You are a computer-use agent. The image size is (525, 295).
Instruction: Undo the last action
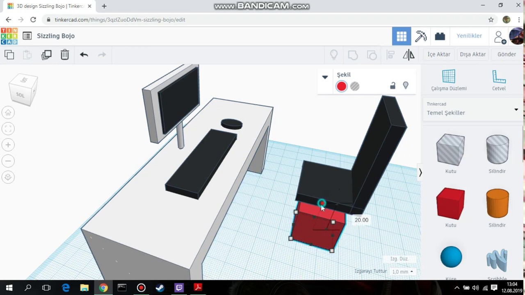(84, 54)
